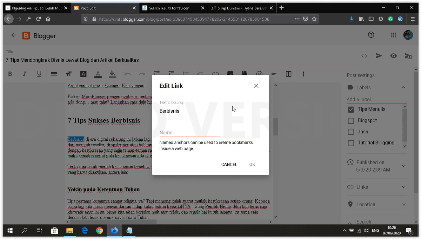Toggle bold formatting in editor toolbar

click(x=10, y=74)
